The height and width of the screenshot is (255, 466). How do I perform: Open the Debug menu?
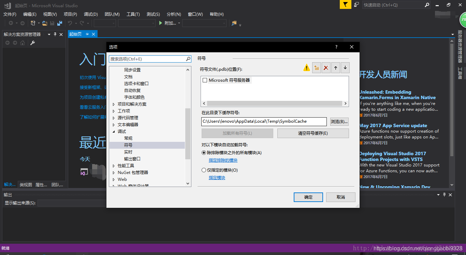point(91,14)
